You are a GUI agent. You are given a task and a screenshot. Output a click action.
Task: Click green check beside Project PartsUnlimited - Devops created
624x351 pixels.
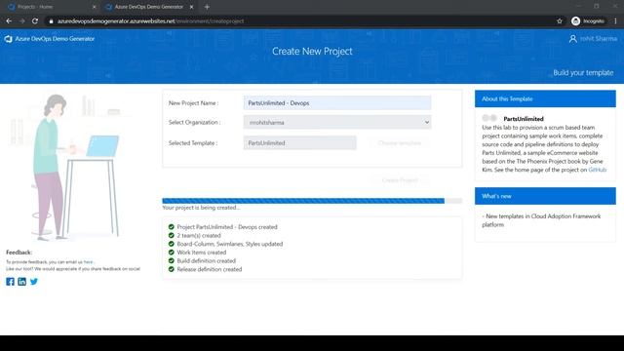pos(172,227)
